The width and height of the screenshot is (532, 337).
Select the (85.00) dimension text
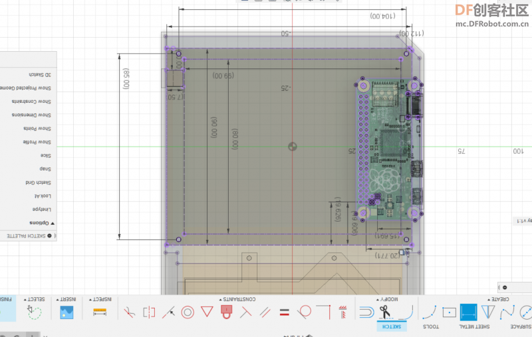coord(126,79)
